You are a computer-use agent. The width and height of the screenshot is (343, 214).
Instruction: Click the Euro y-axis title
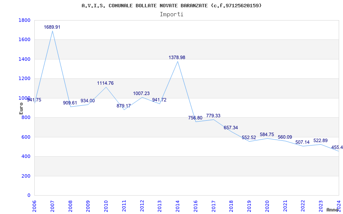pyautogui.click(x=21, y=108)
